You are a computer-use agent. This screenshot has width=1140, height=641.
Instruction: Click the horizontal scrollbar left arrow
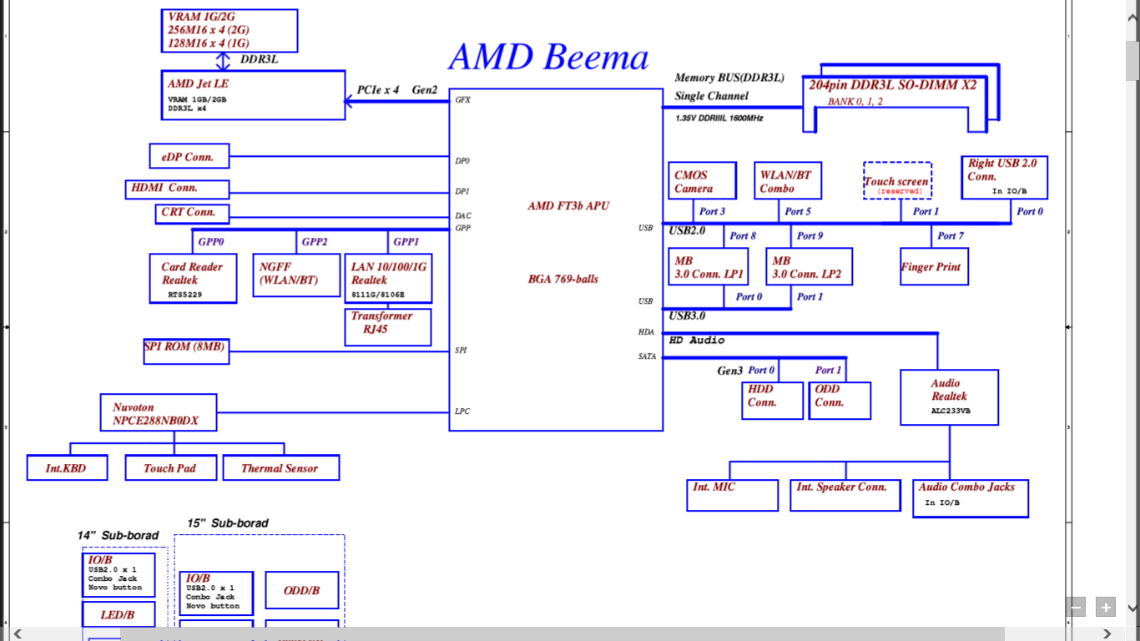(x=17, y=634)
